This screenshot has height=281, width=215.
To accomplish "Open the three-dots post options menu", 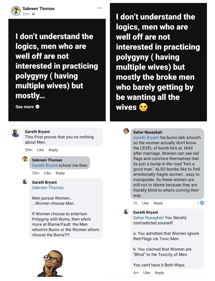I will (99, 8).
